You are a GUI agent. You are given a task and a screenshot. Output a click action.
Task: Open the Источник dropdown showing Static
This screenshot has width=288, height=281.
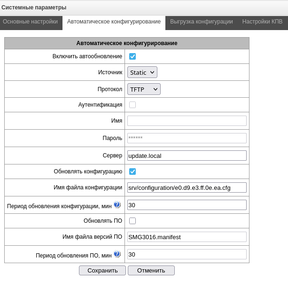click(x=142, y=72)
